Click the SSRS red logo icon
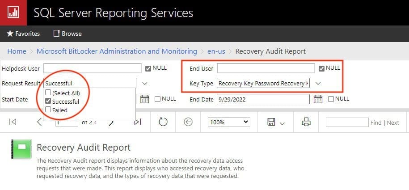Screen dimensions: 409x190 point(13,13)
